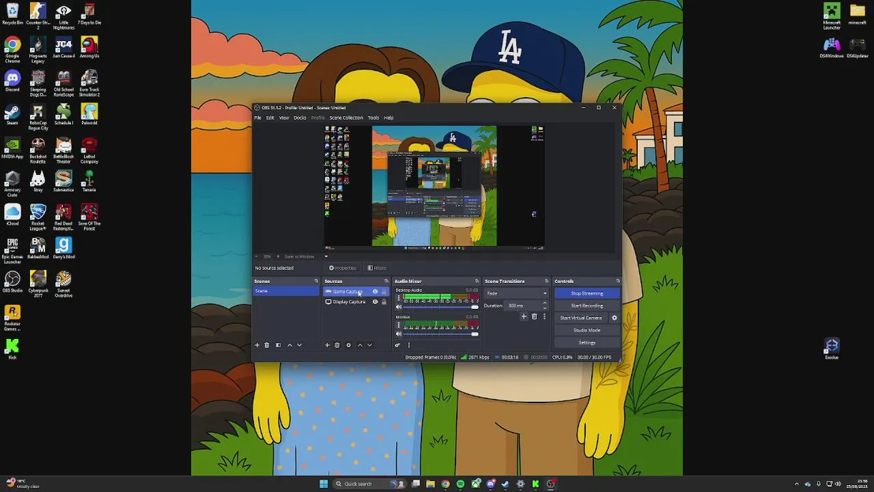Toggle Game Capture visibility eye

tap(375, 292)
